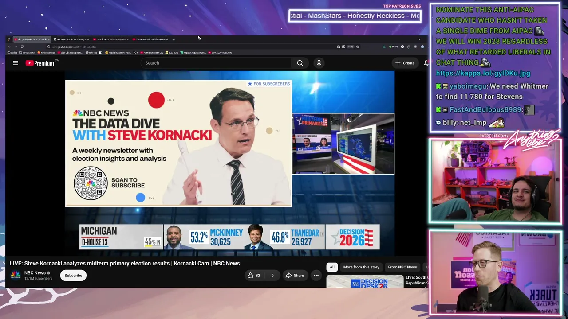This screenshot has height=319, width=568.
Task: Open the NBC News channel name link
Action: 35,273
